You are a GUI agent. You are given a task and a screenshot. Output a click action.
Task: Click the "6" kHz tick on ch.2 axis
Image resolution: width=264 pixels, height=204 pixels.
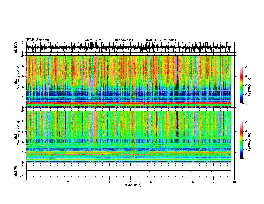tap(23, 132)
